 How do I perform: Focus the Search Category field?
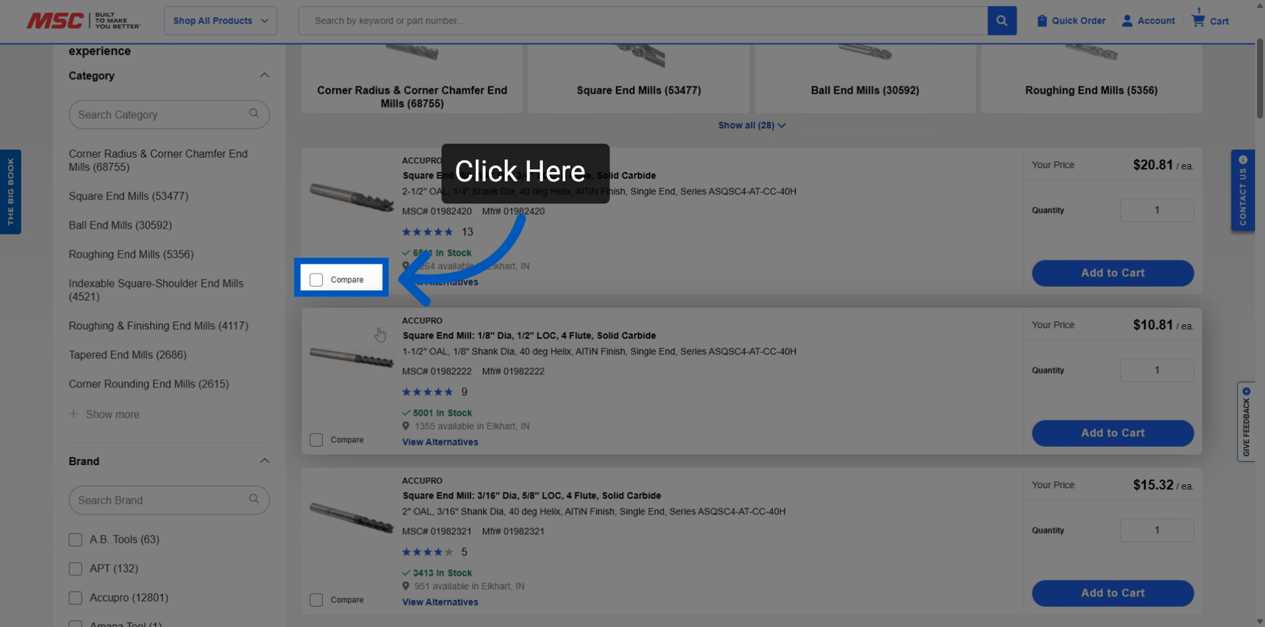(169, 114)
